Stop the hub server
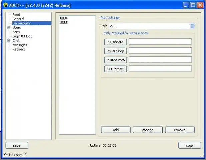The height and width of the screenshot is (160, 206). pos(190,145)
